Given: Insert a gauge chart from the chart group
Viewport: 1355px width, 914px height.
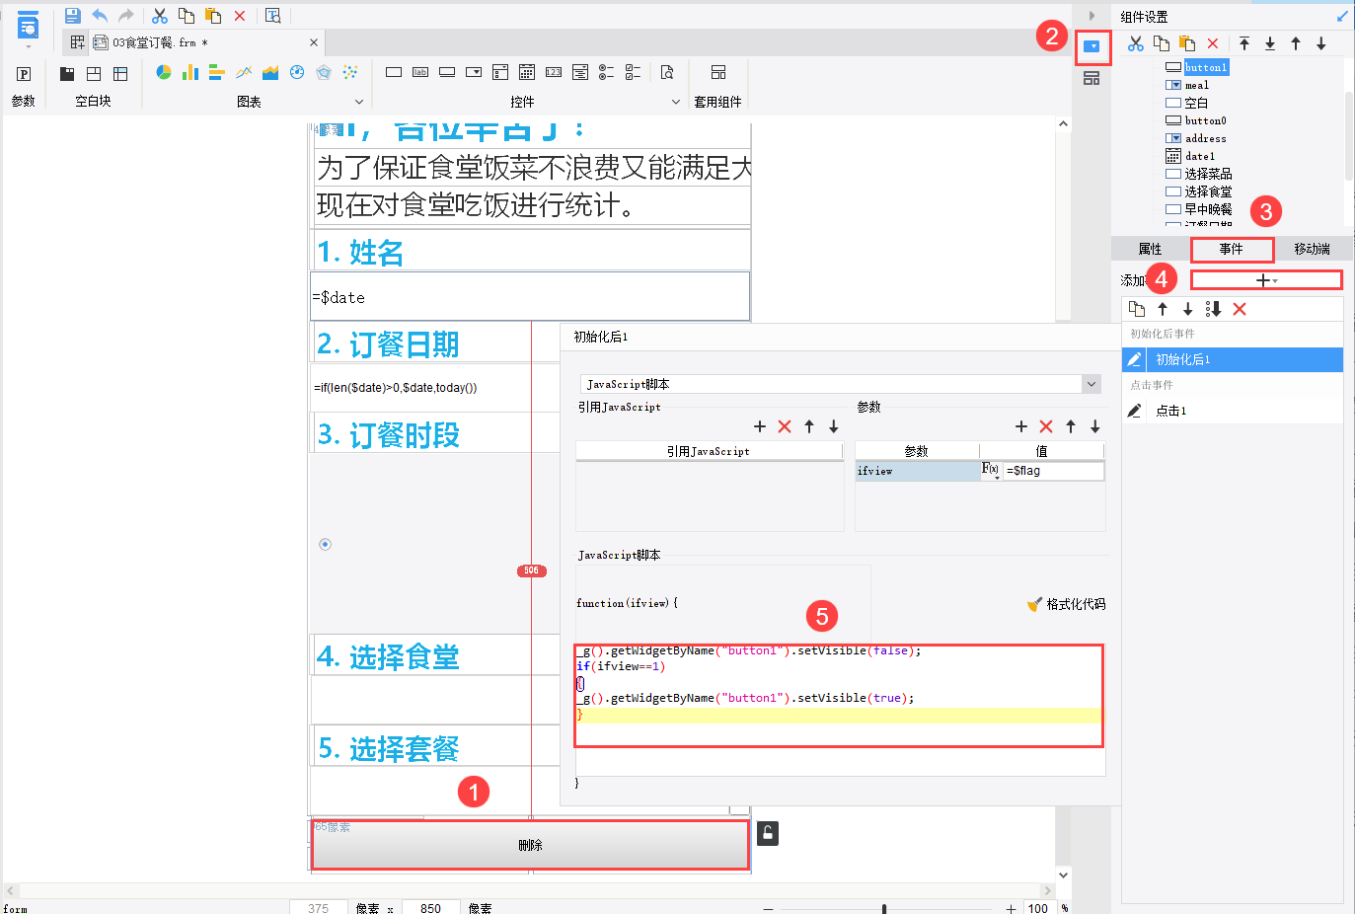Looking at the screenshot, I should click(297, 72).
